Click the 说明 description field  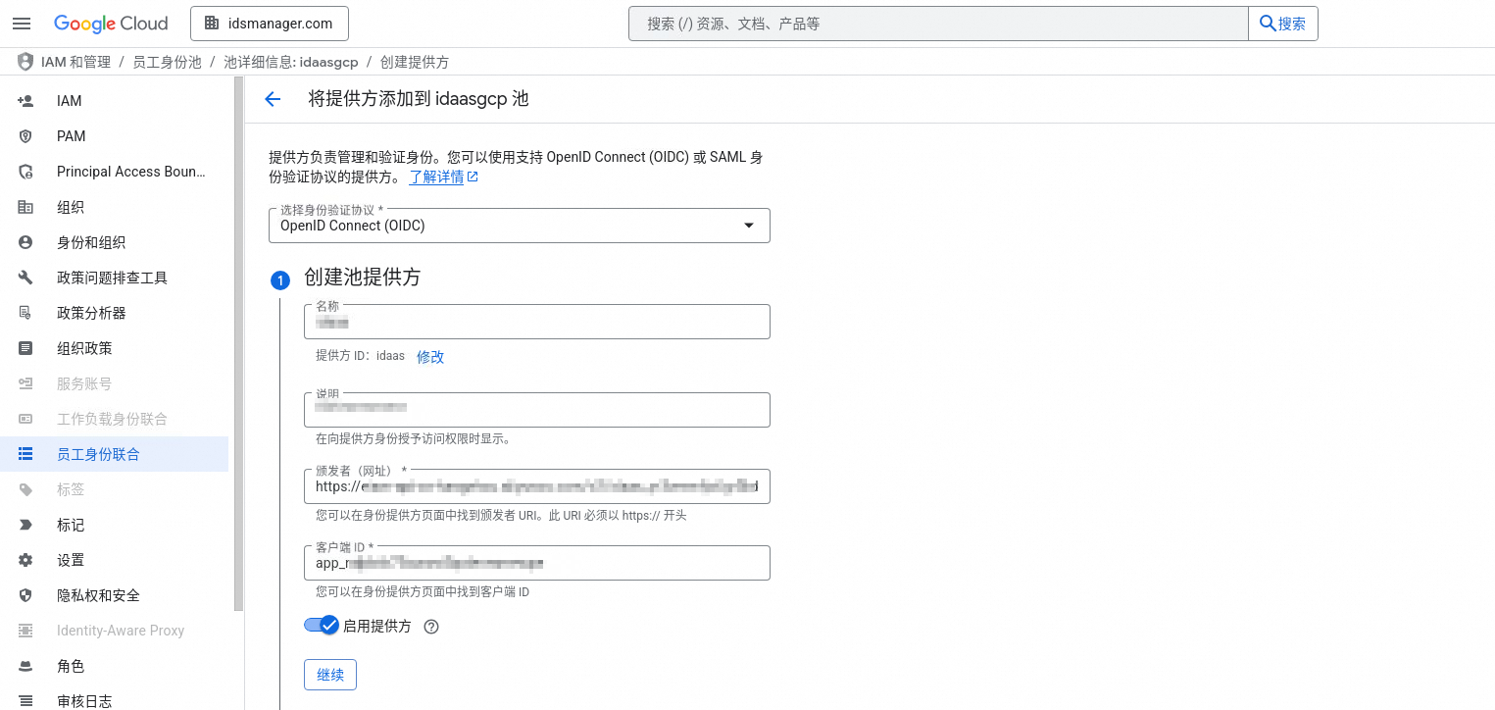click(537, 410)
